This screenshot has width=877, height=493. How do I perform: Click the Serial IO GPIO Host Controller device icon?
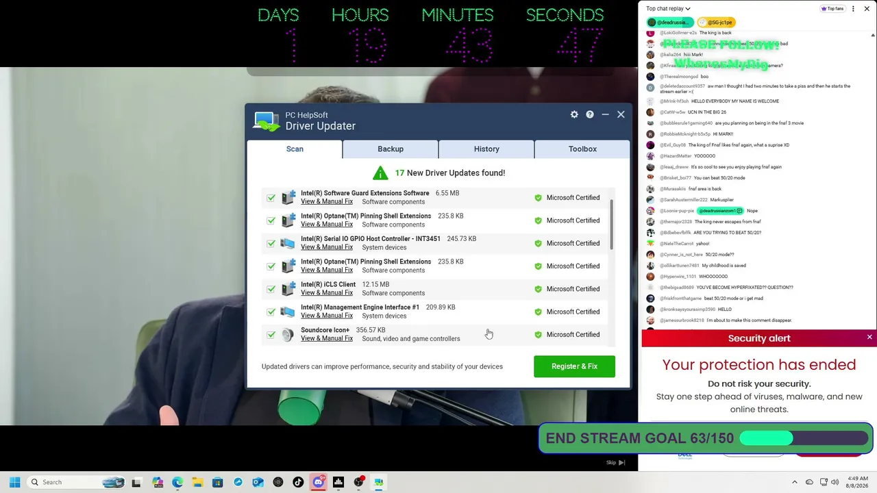point(288,243)
